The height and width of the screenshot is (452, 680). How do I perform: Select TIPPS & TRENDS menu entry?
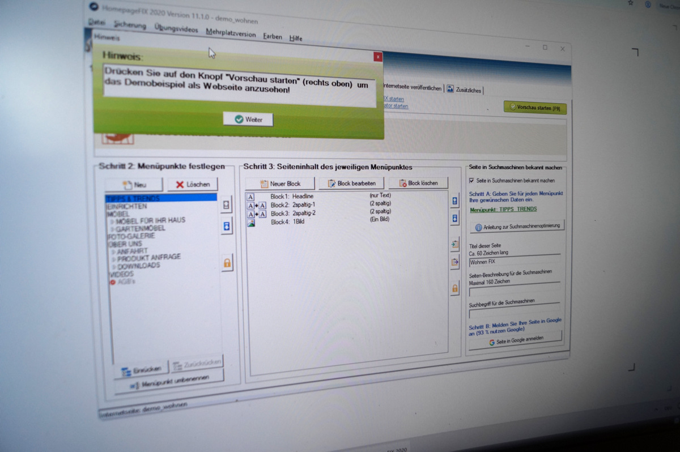(x=161, y=198)
